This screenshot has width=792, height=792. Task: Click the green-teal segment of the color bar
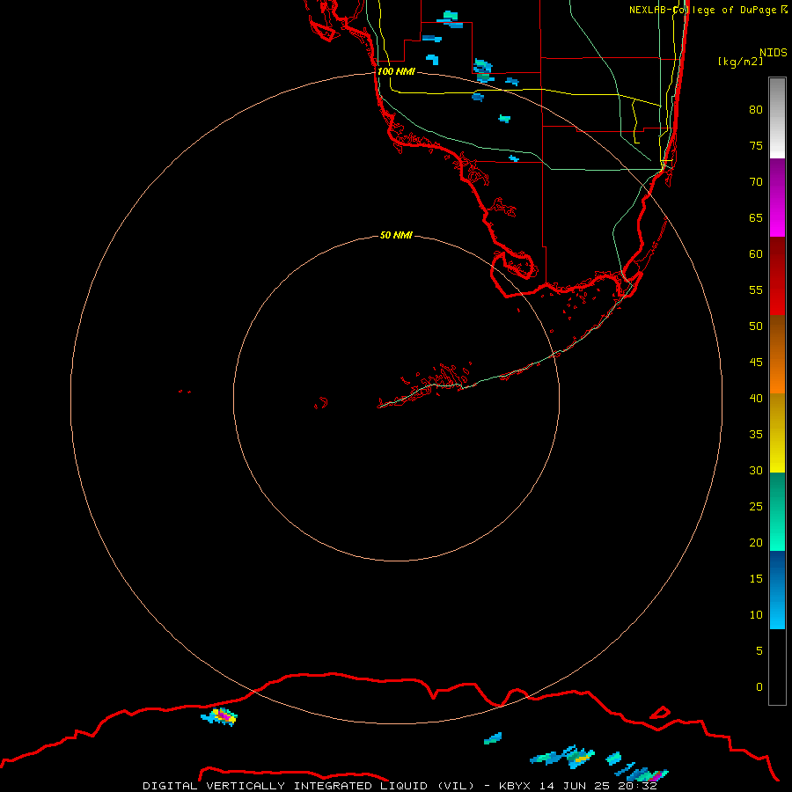[777, 511]
